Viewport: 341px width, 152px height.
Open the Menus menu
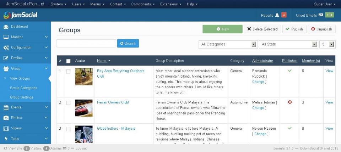[97, 4]
